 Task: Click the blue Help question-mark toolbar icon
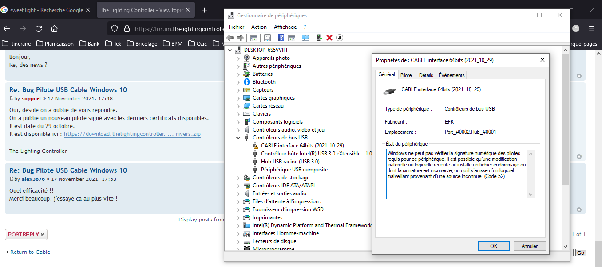pos(281,38)
